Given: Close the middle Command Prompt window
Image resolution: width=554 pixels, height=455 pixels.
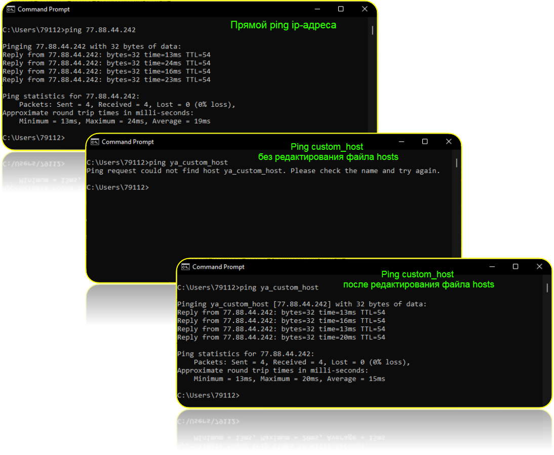Looking at the screenshot, I should point(449,142).
